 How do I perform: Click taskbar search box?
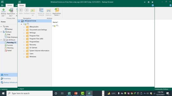[x=30, y=93]
